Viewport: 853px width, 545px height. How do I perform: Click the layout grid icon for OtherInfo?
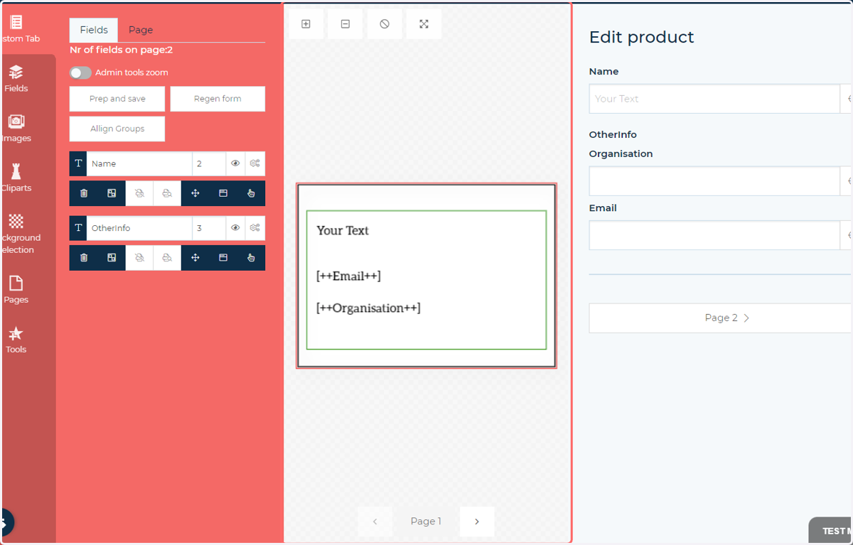(x=112, y=258)
